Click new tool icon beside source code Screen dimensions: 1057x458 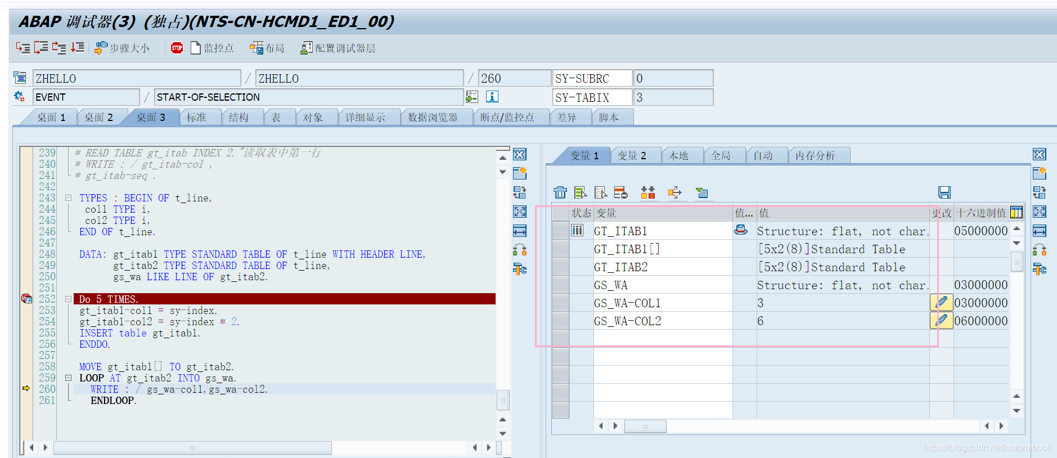point(520,173)
